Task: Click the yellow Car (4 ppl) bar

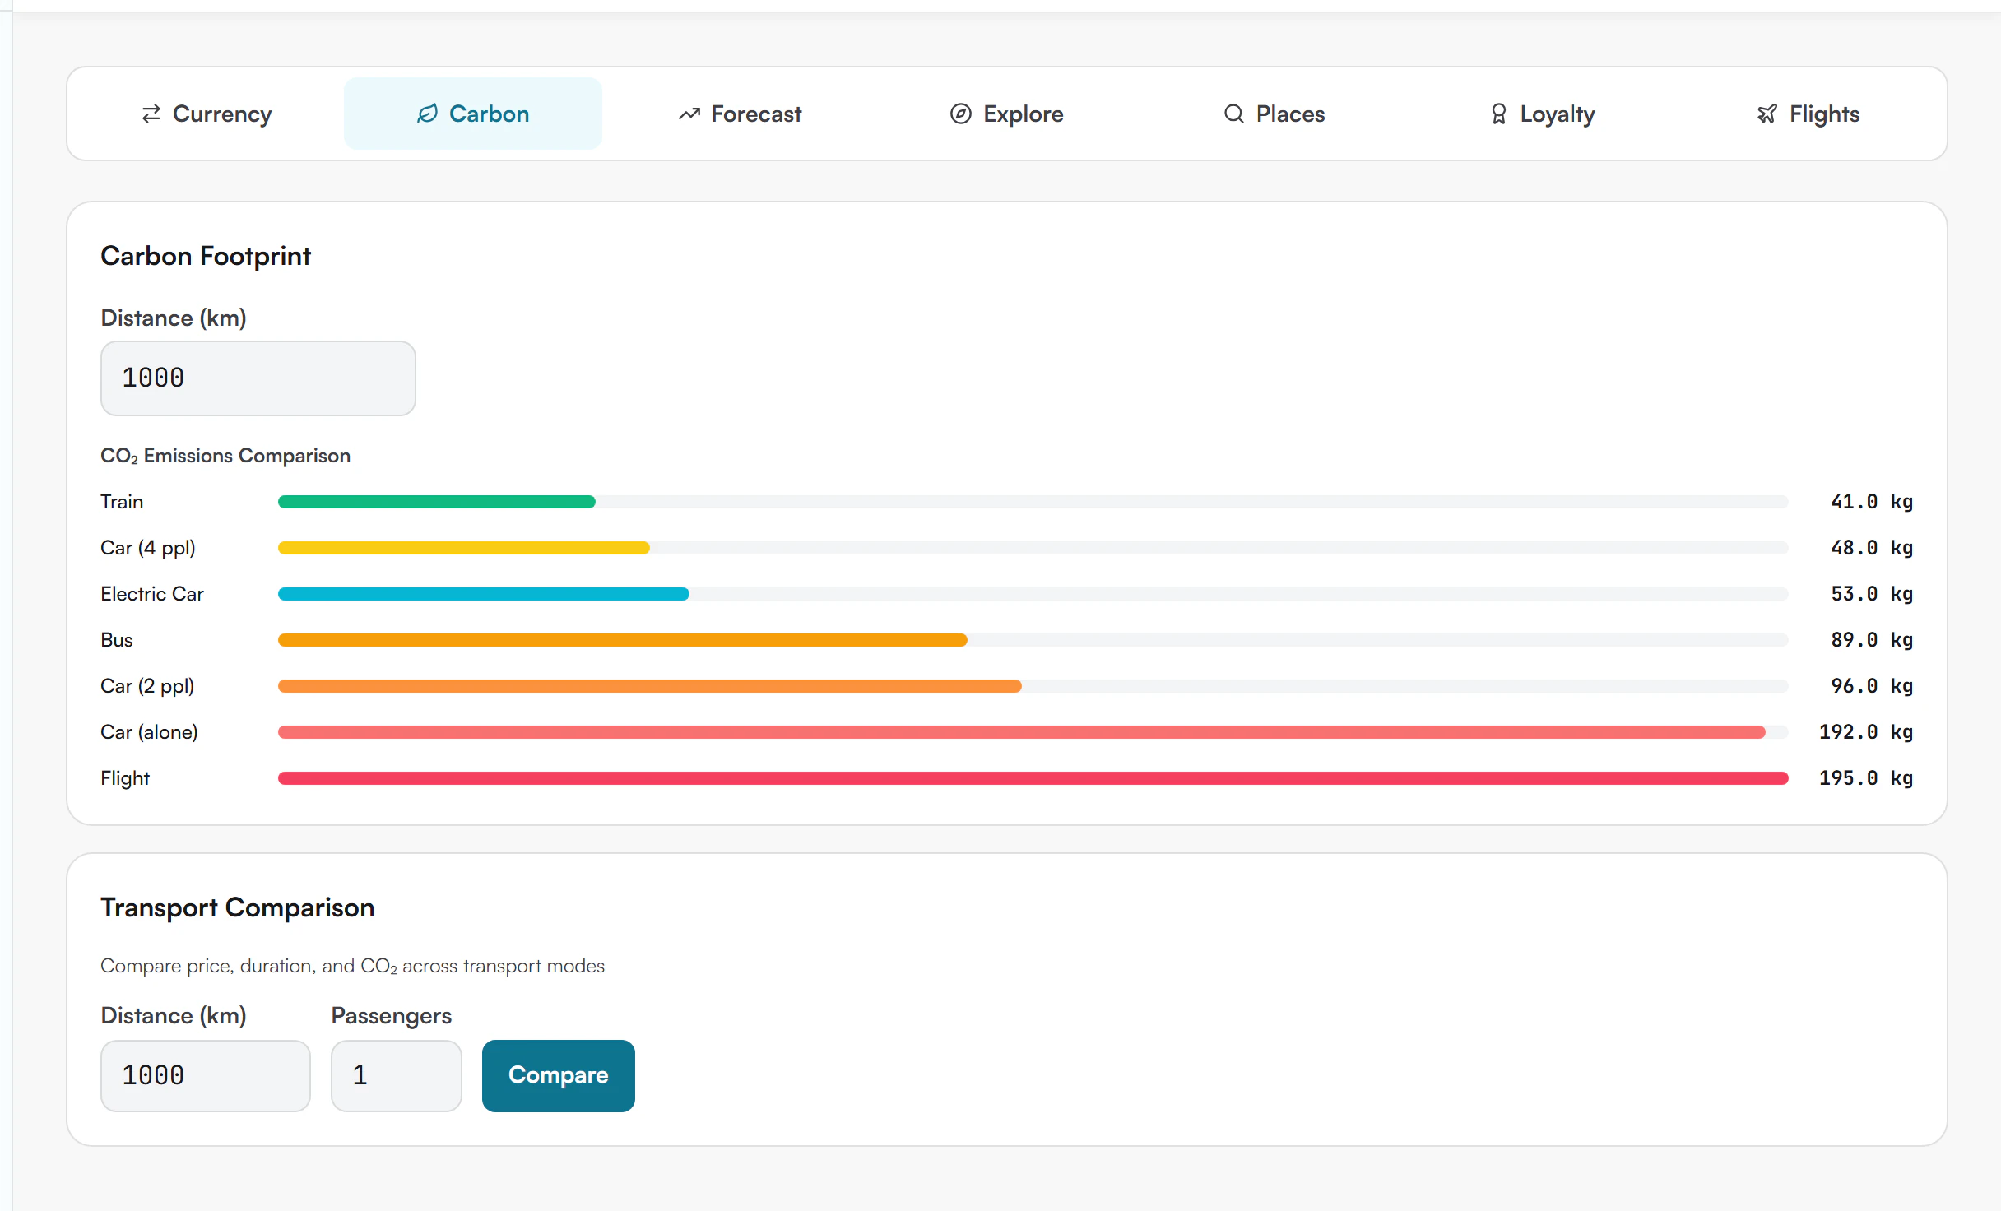Action: coord(464,548)
